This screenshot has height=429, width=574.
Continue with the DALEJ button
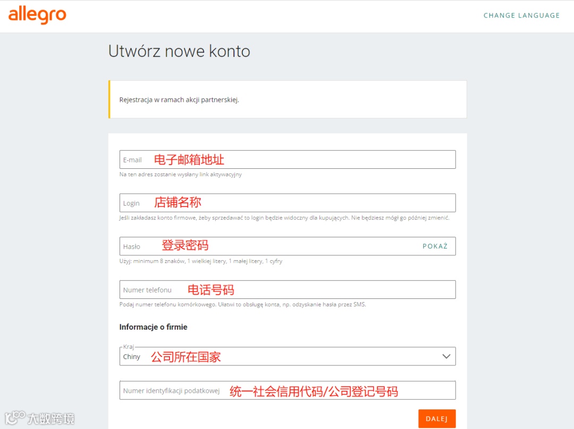[437, 419]
